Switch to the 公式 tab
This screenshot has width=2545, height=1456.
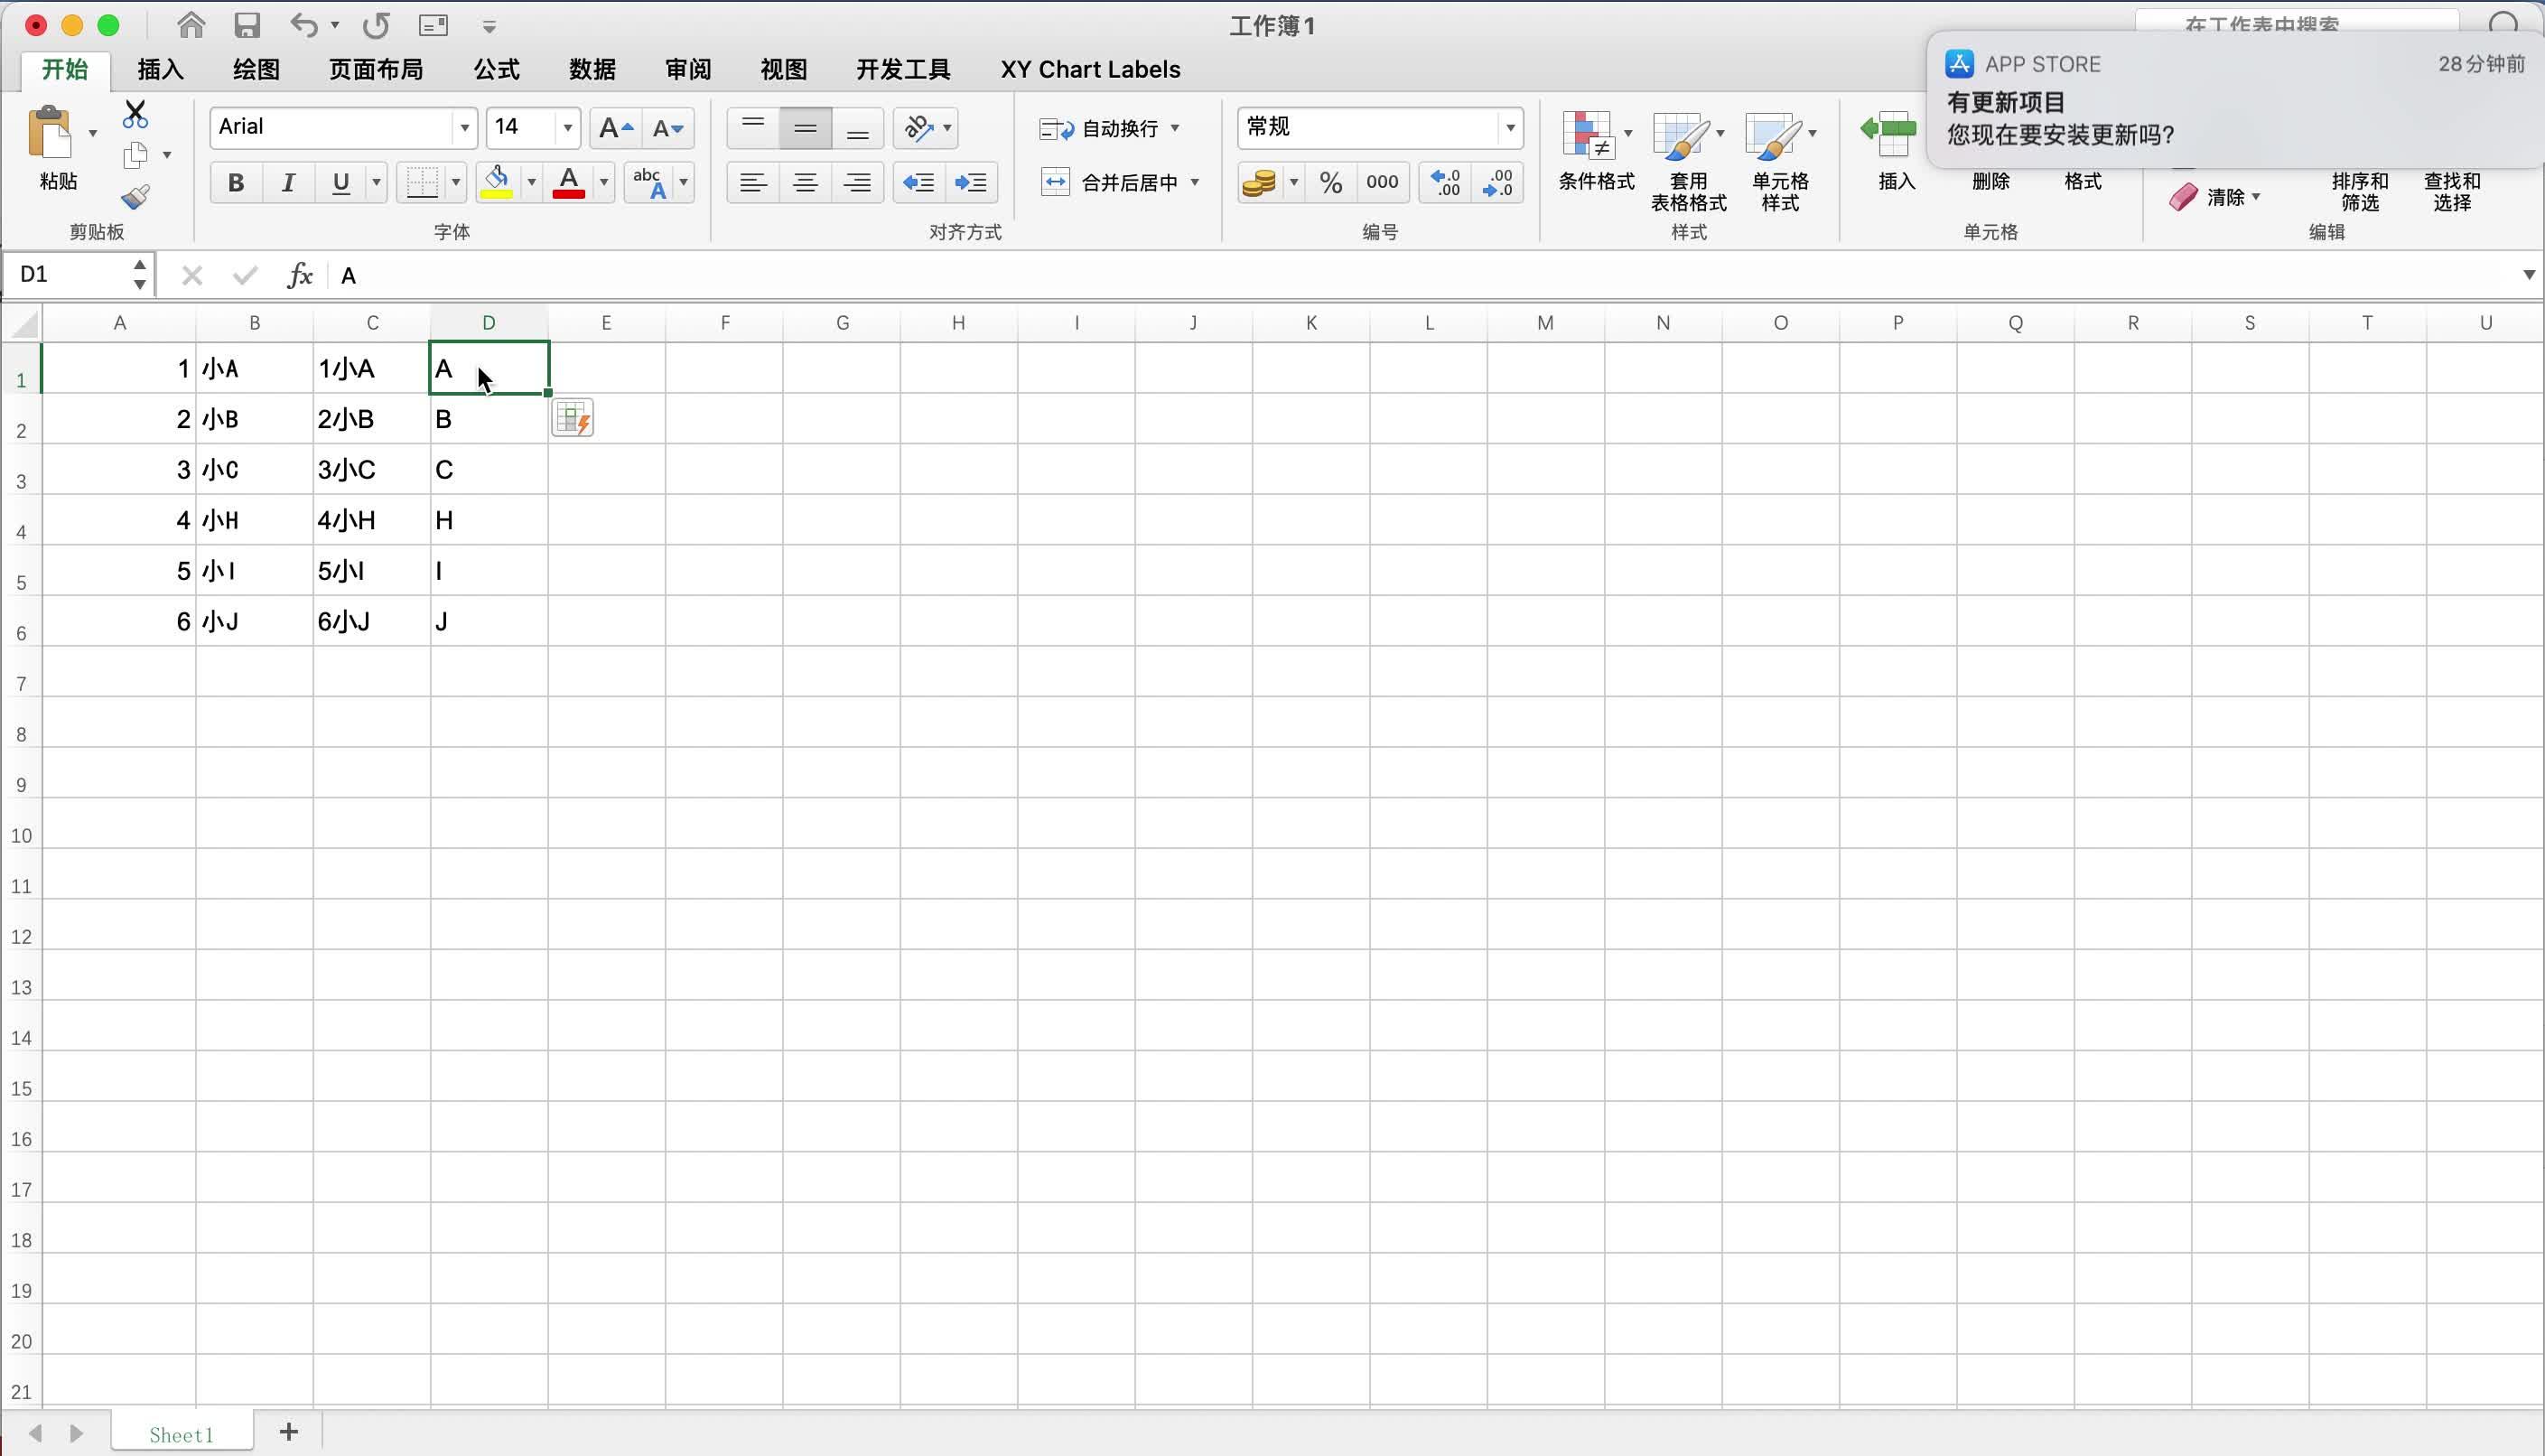point(497,69)
